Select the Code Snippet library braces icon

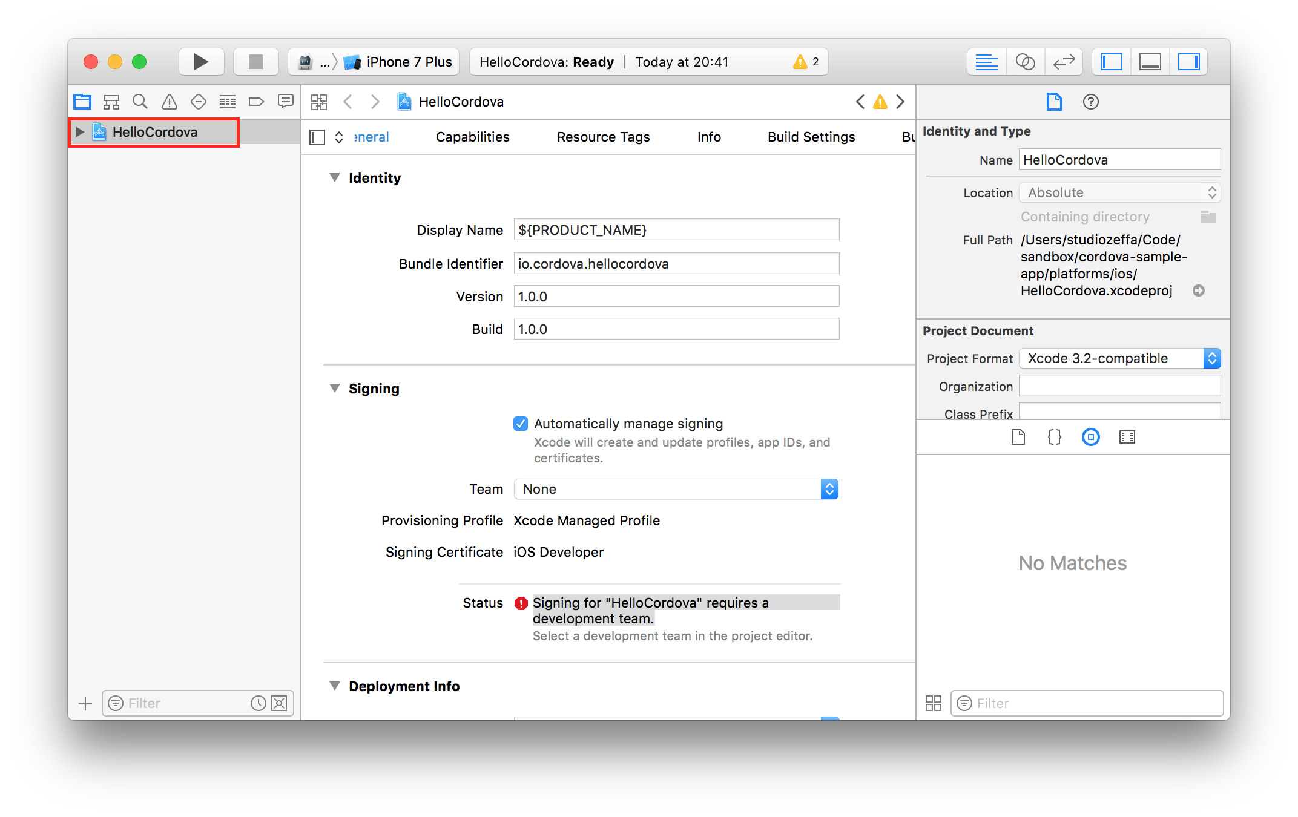pos(1054,437)
